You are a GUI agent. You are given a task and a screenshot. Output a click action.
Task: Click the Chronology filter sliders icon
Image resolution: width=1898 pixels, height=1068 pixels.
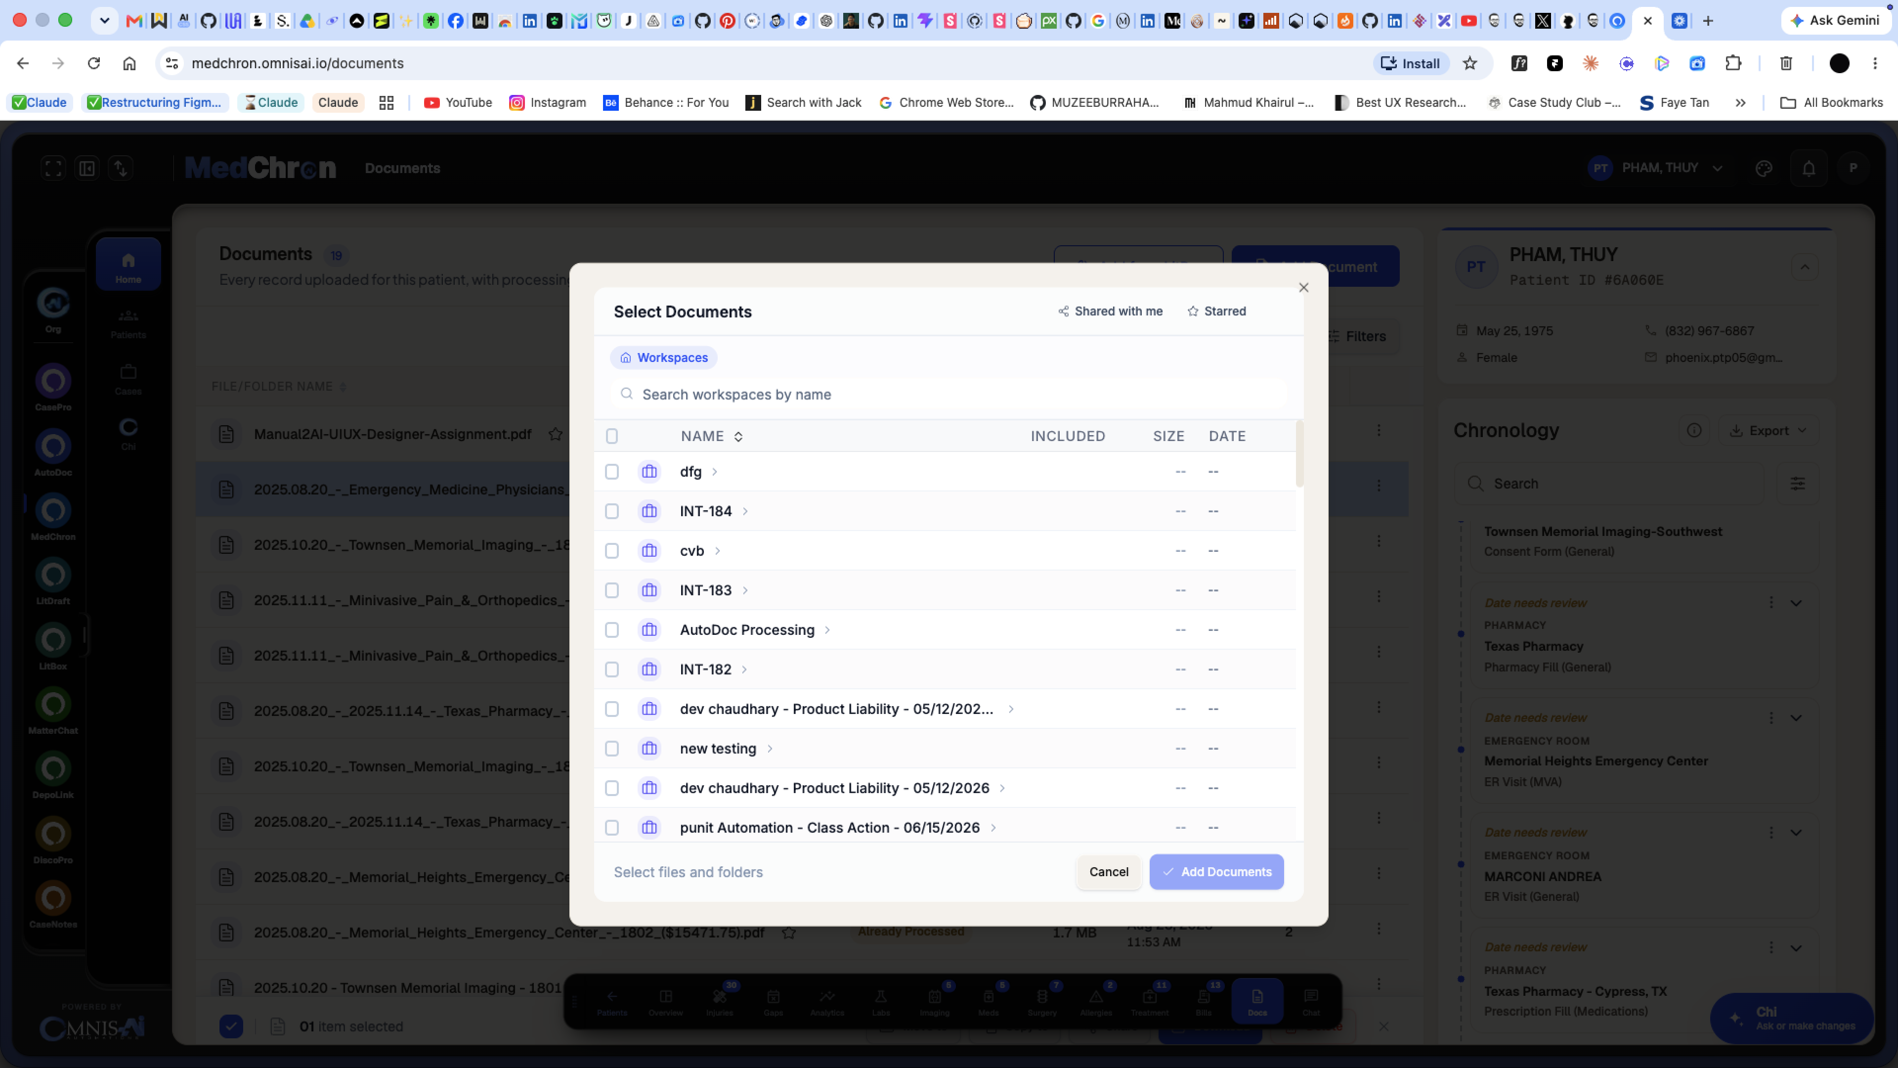1798,484
